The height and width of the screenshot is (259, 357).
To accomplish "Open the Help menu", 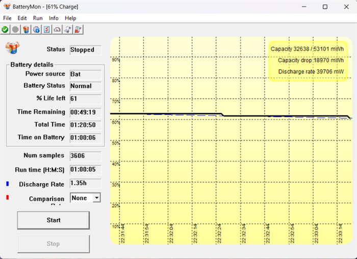I will (70, 18).
